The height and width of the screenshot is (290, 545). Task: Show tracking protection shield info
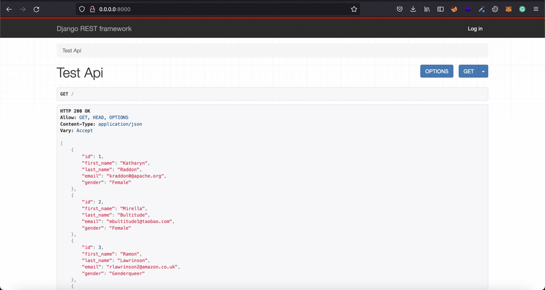[82, 9]
